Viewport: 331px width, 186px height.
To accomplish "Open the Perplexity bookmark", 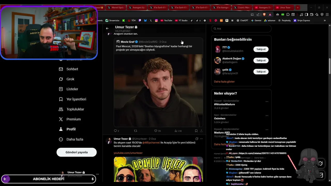I will tap(284, 20).
